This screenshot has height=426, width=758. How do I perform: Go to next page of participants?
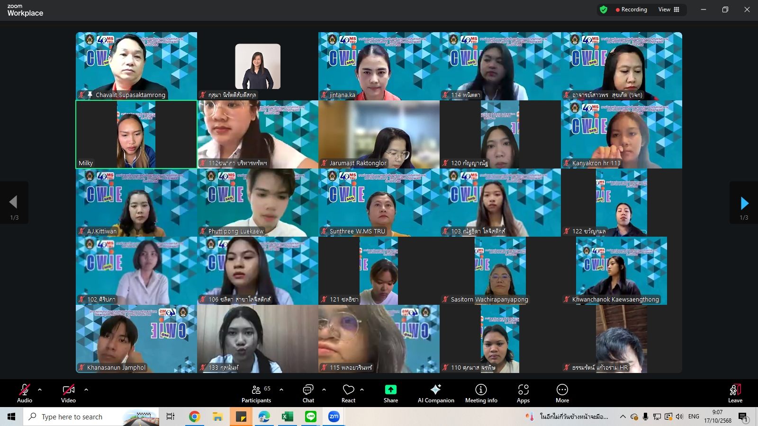[744, 204]
